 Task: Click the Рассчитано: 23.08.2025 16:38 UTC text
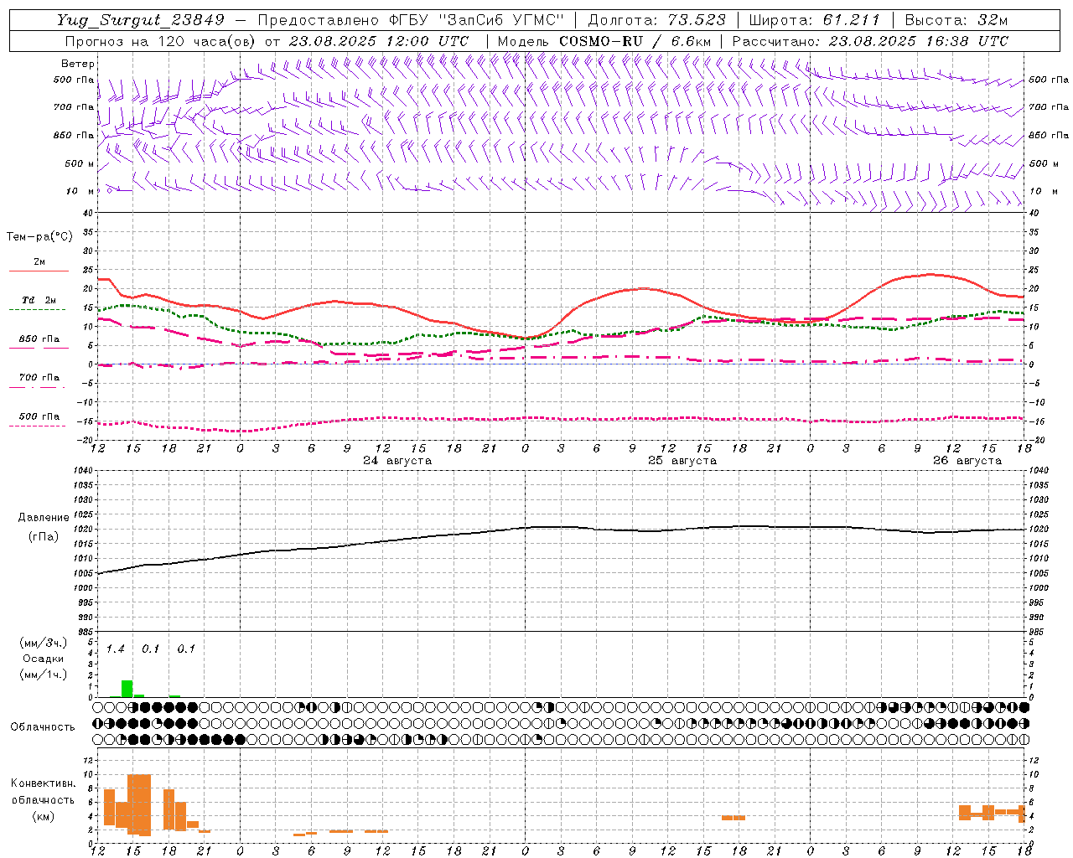pyautogui.click(x=870, y=41)
